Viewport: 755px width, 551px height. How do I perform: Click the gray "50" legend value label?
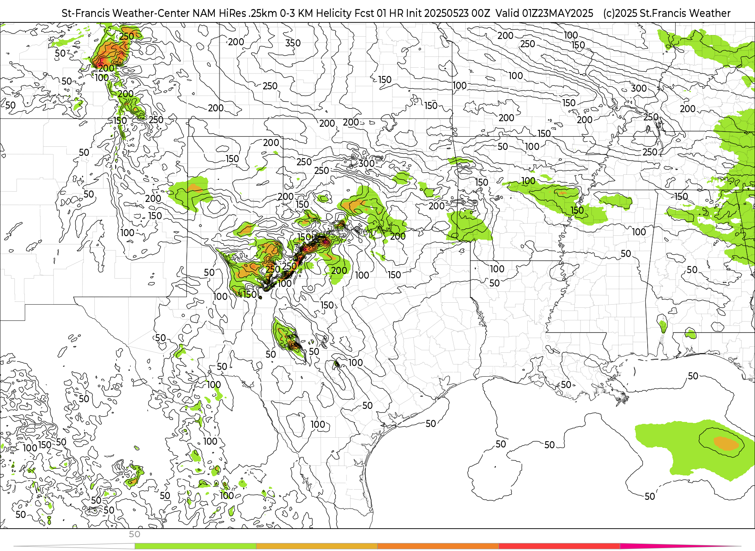[x=134, y=534]
